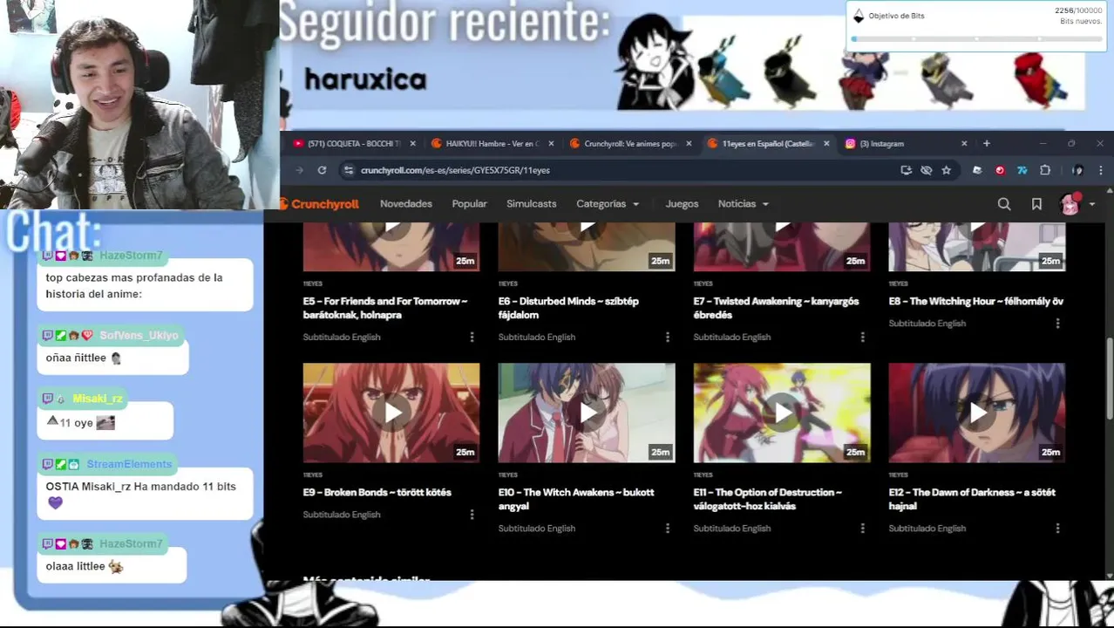Open E8 The Witching Hour title link
The image size is (1114, 628).
coord(976,301)
